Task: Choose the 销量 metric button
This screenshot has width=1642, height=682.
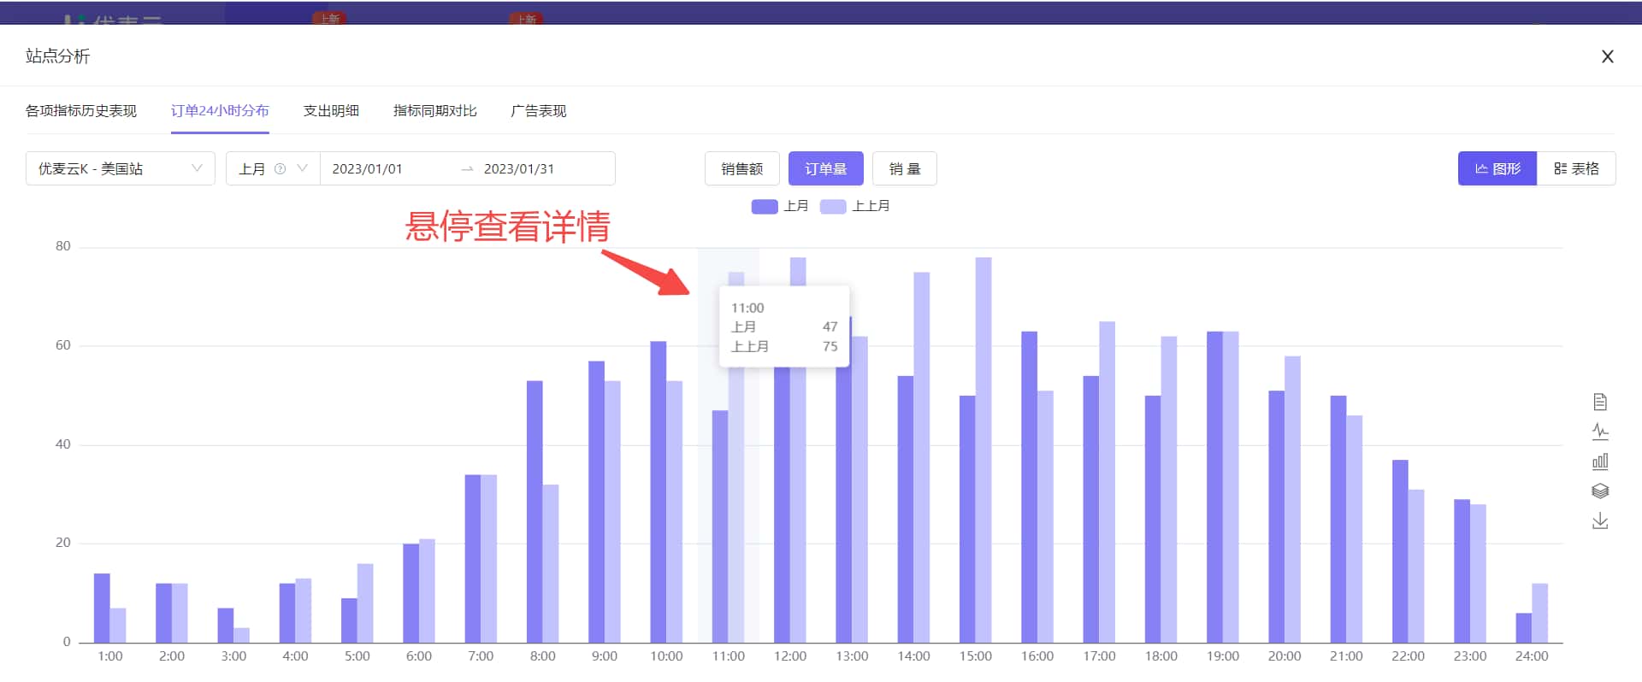Action: click(x=904, y=168)
